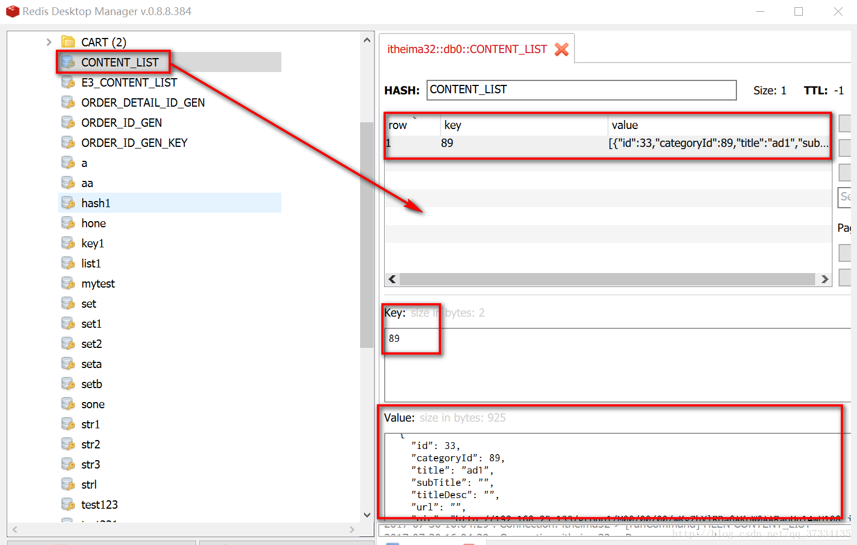Sort the table by the key column
857x545 pixels.
pos(524,125)
